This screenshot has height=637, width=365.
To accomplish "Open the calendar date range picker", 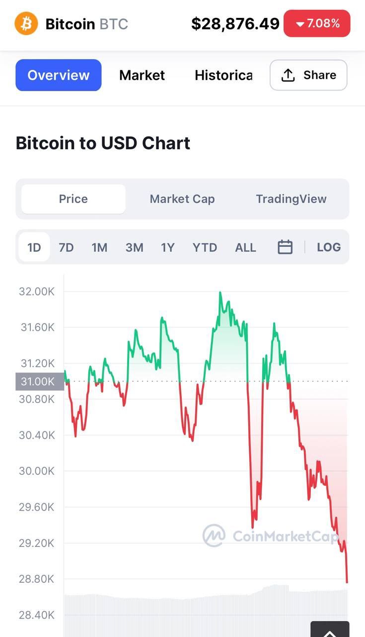I will pos(285,247).
